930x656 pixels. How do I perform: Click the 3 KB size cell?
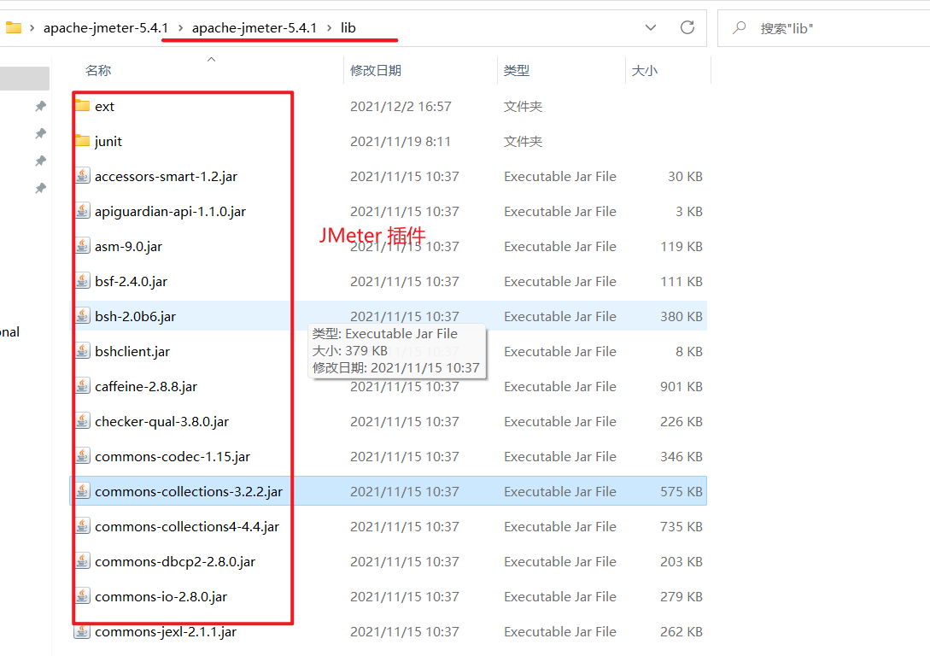[689, 212]
